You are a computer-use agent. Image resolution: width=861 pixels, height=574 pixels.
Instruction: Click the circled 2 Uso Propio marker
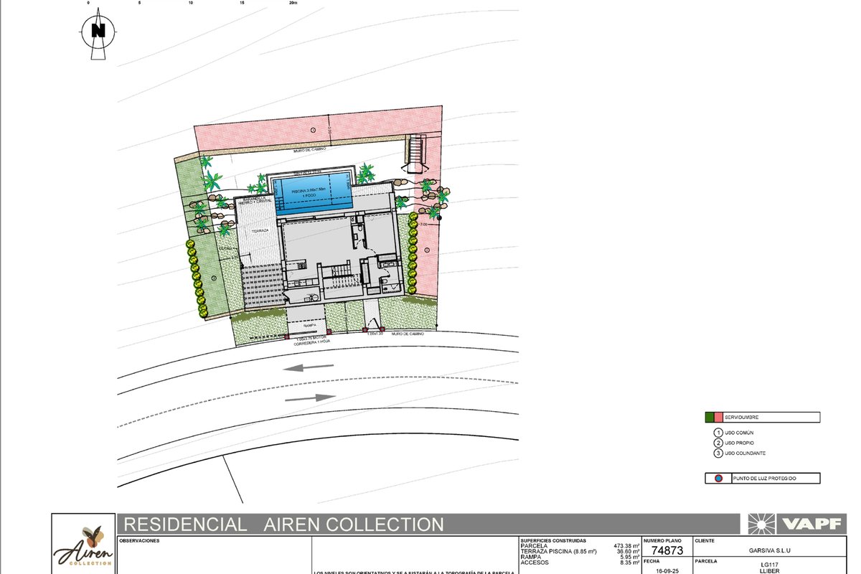coord(717,443)
